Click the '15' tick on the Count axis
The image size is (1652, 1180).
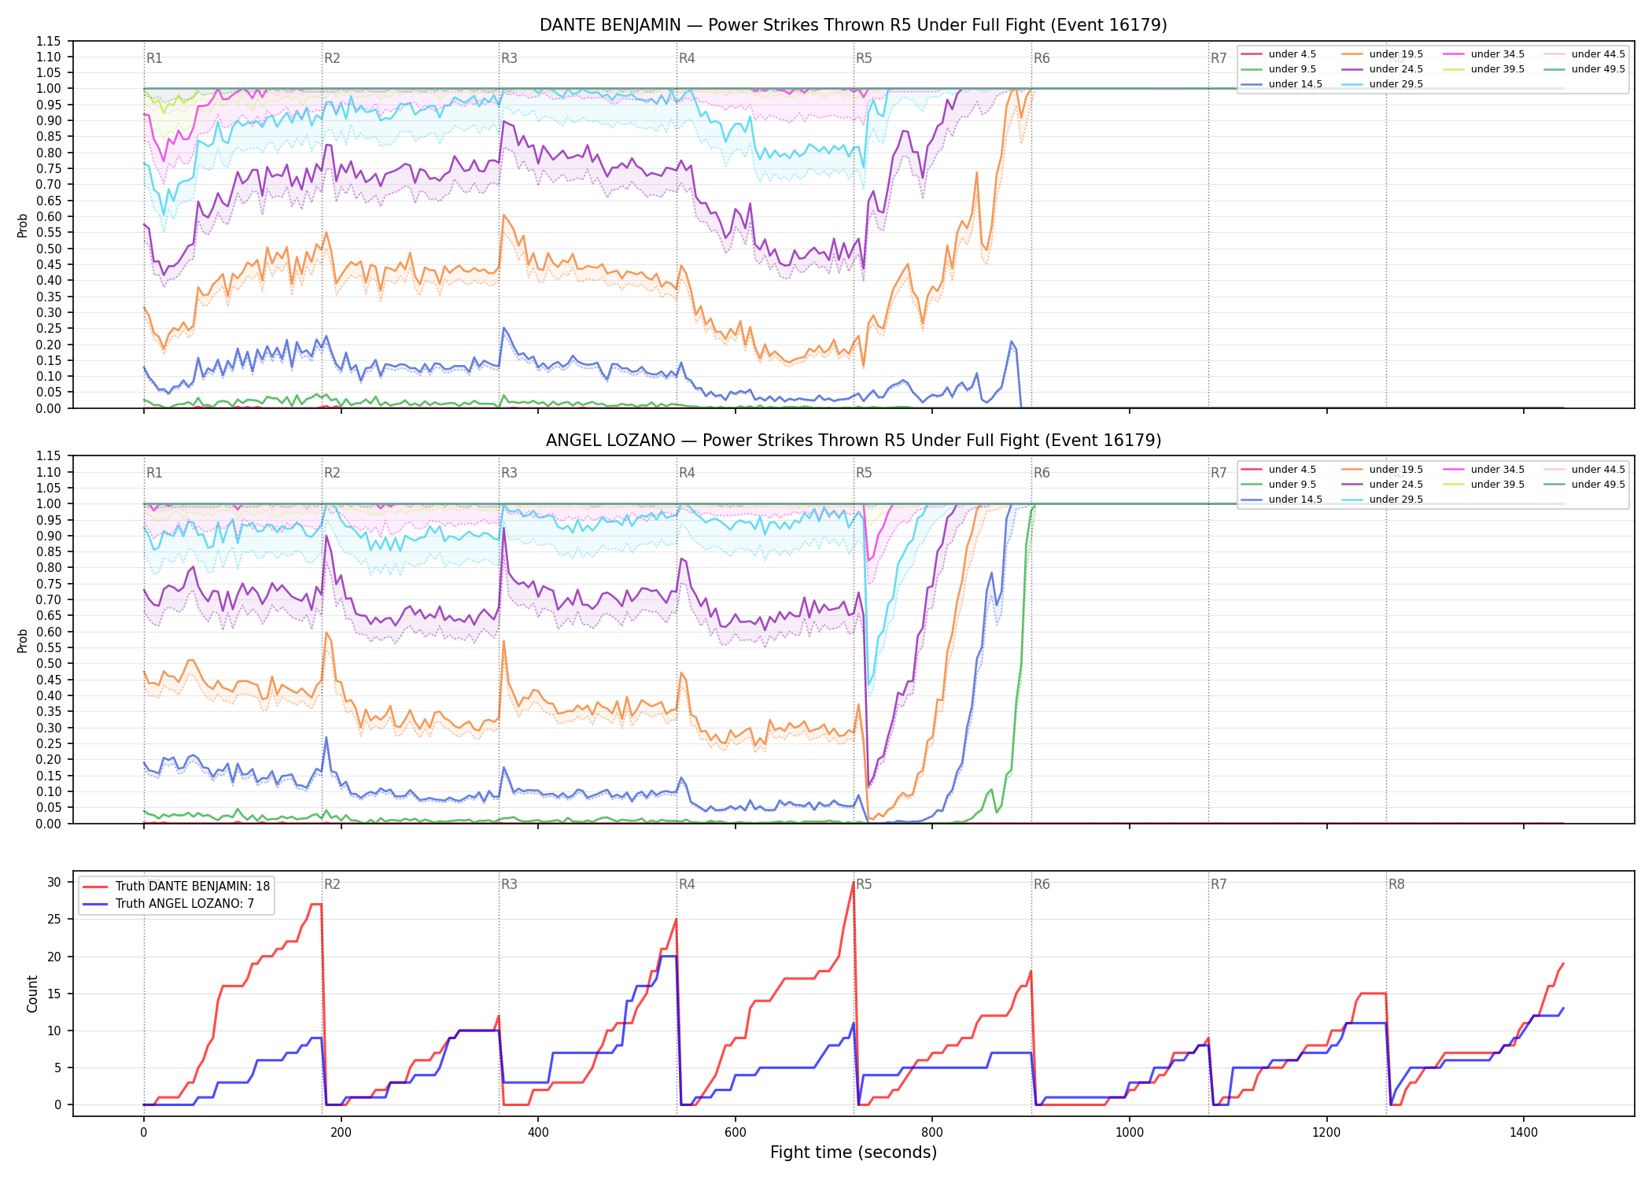coord(54,994)
